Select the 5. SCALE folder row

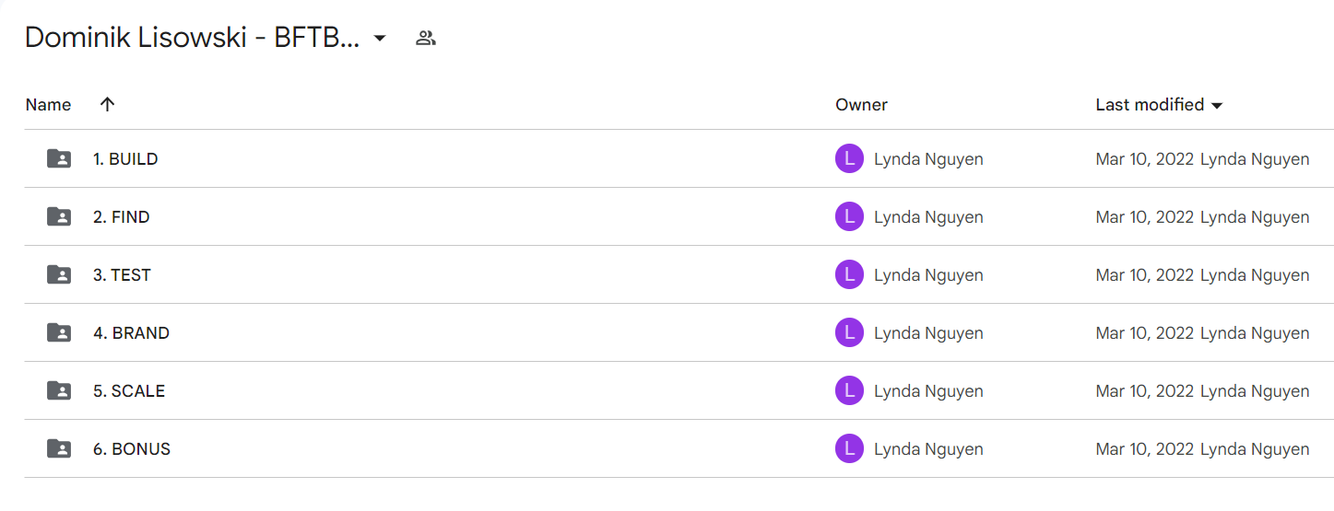679,390
